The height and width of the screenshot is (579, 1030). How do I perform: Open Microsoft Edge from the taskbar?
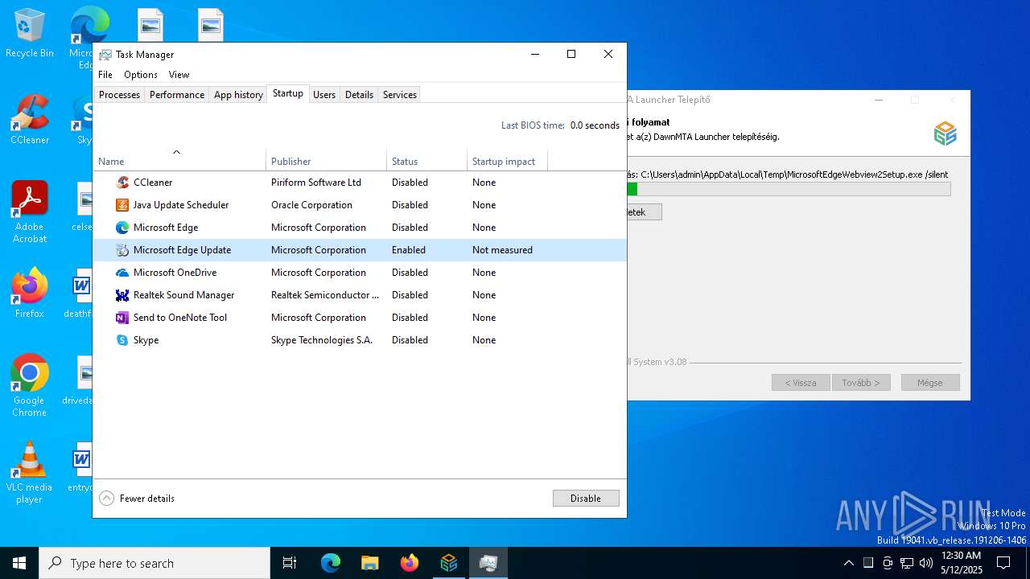pos(331,563)
